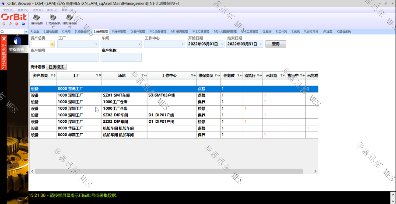396x204 pixels.
Task: Click the yellow forward arrow under OrBit logo
Action: tap(11, 24)
